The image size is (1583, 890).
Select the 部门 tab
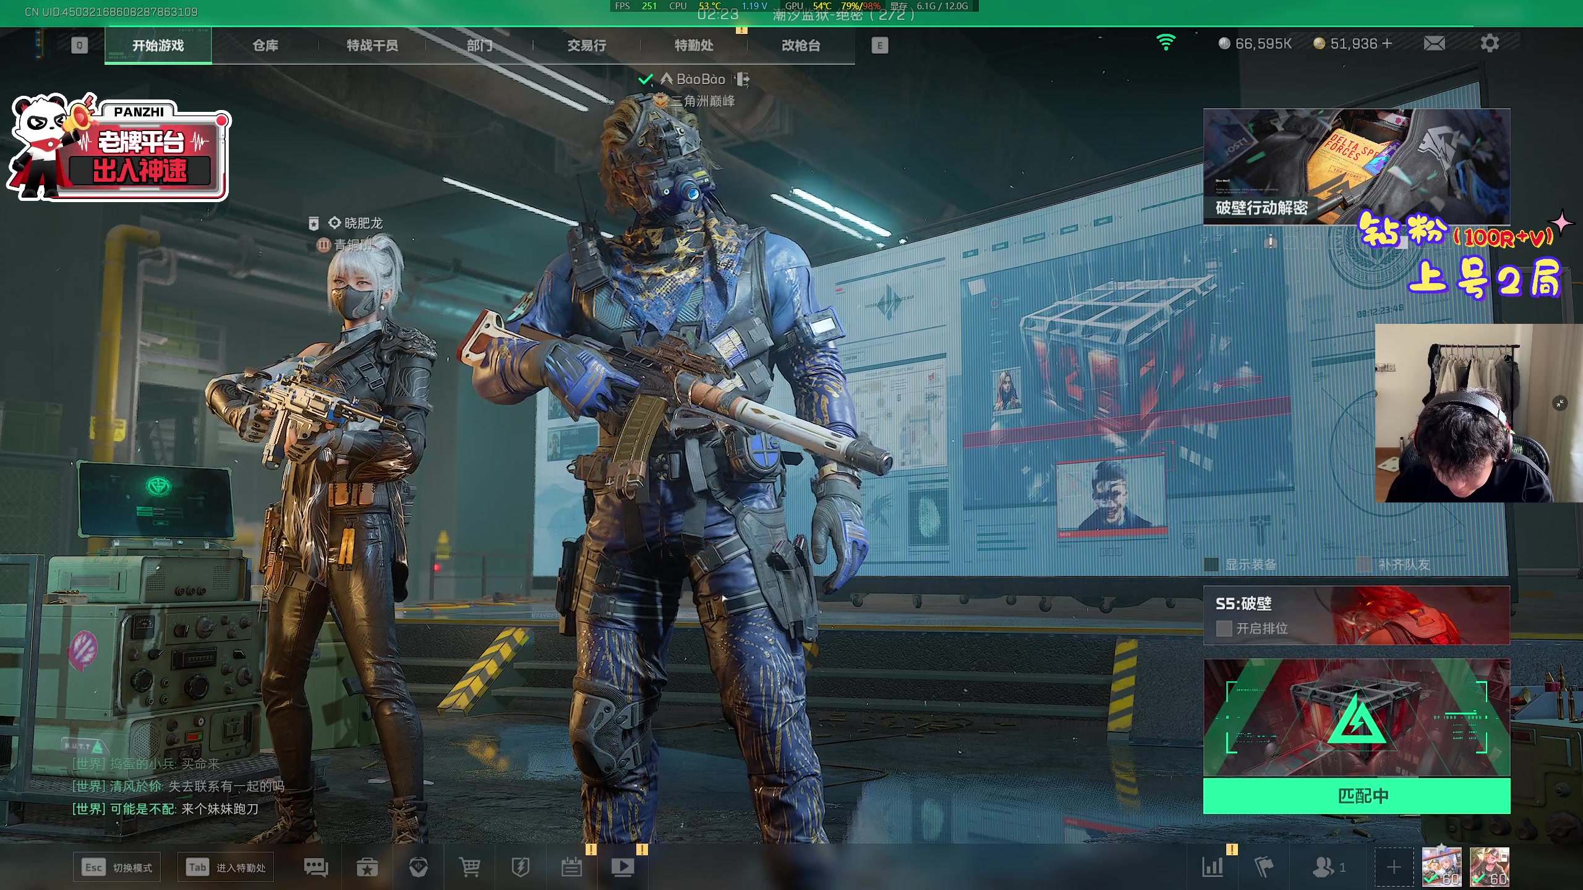tap(479, 45)
